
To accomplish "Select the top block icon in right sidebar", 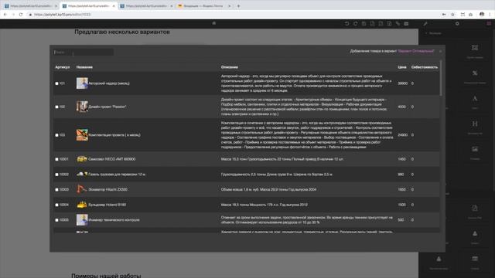I will tap(475, 48).
